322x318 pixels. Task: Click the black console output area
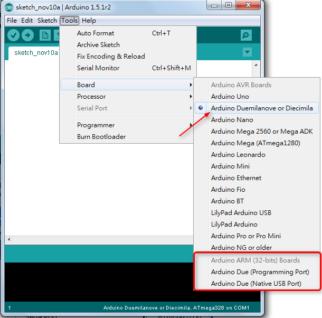(x=99, y=282)
